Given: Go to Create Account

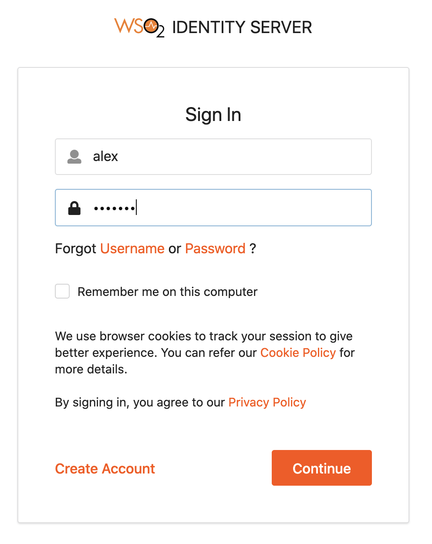Looking at the screenshot, I should (x=105, y=468).
